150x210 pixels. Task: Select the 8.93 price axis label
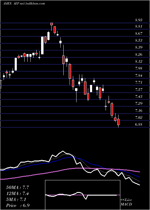pyautogui.click(x=139, y=20)
